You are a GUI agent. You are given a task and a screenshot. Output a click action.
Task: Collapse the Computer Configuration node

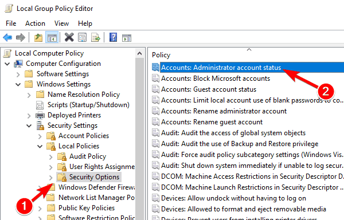[x=7, y=64]
